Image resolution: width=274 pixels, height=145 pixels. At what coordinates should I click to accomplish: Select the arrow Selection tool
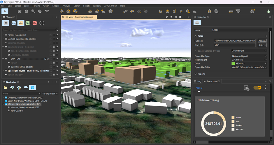coord(5,11)
